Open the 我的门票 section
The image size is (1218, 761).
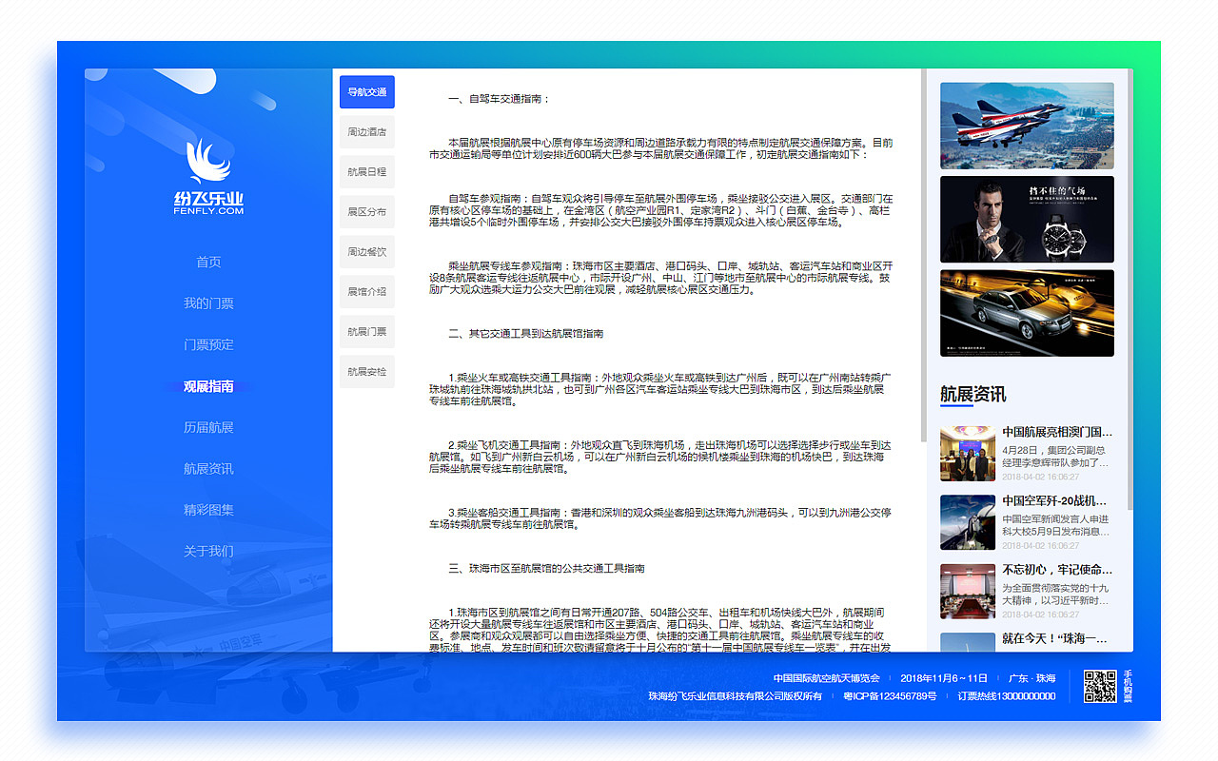[x=208, y=303]
